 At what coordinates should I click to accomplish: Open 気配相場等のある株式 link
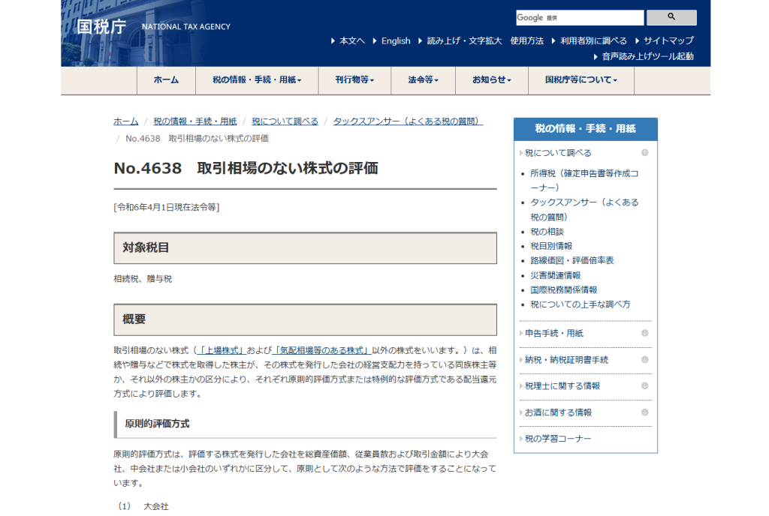(322, 350)
